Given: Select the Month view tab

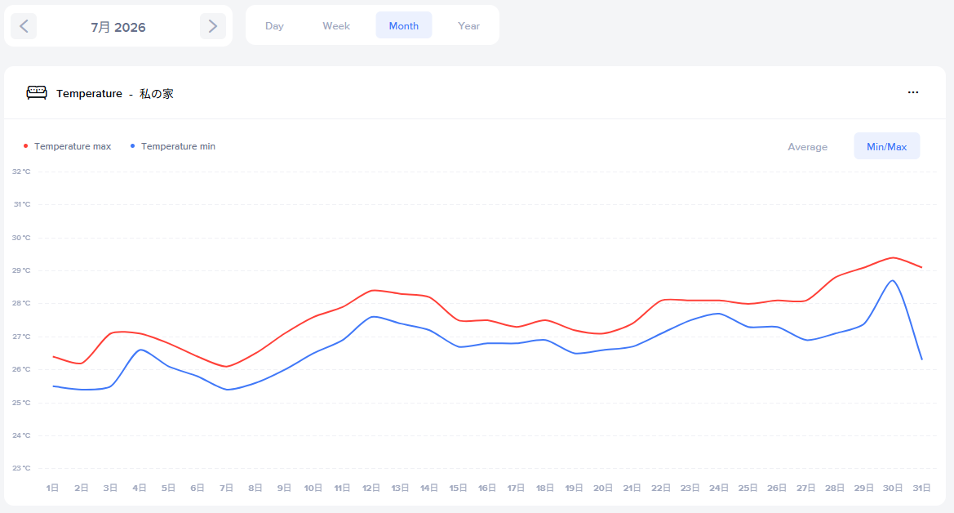Looking at the screenshot, I should pos(403,25).
